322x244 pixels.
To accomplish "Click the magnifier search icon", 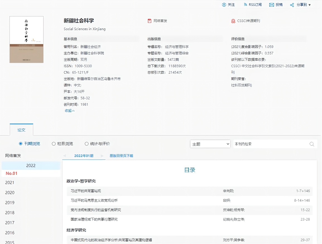I will point(312,144).
